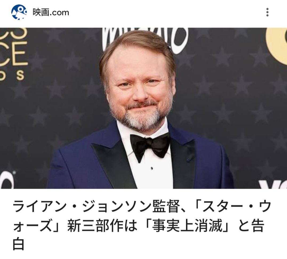287x259 pixels.
Task: Open the three-dot overflow menu
Action: tap(267, 12)
